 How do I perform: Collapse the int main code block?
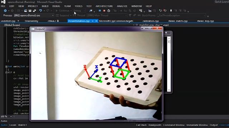click(x=6, y=66)
